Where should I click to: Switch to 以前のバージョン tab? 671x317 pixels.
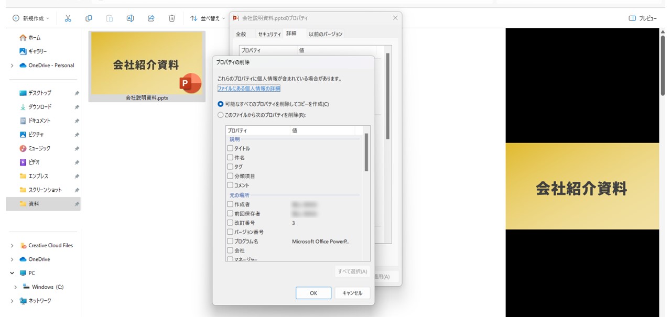tap(326, 34)
